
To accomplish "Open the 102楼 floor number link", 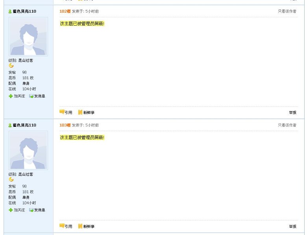I will point(65,11).
